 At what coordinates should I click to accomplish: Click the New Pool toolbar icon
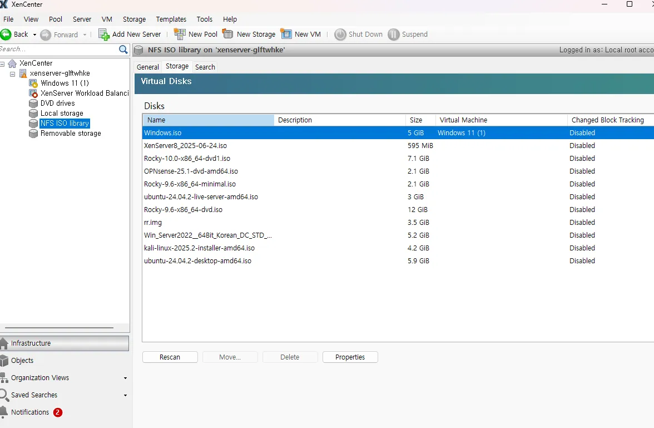click(x=180, y=35)
